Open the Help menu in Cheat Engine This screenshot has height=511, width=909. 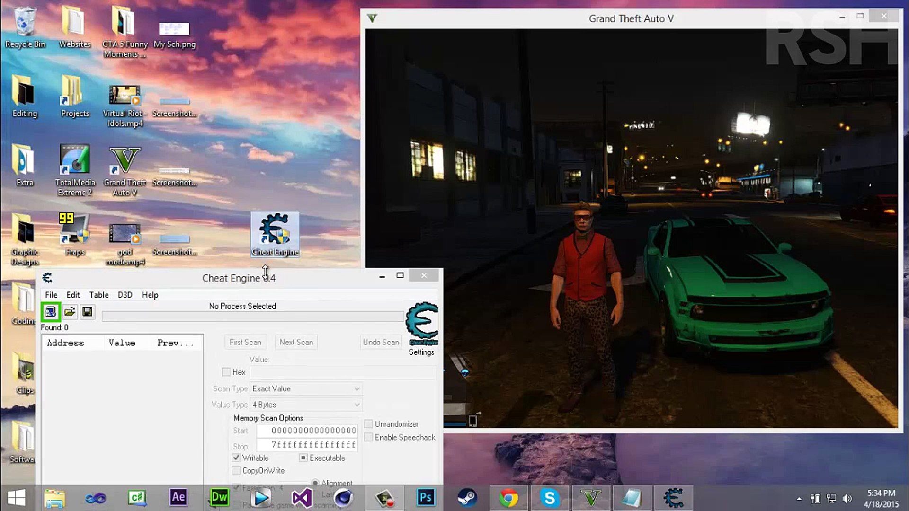click(x=150, y=294)
